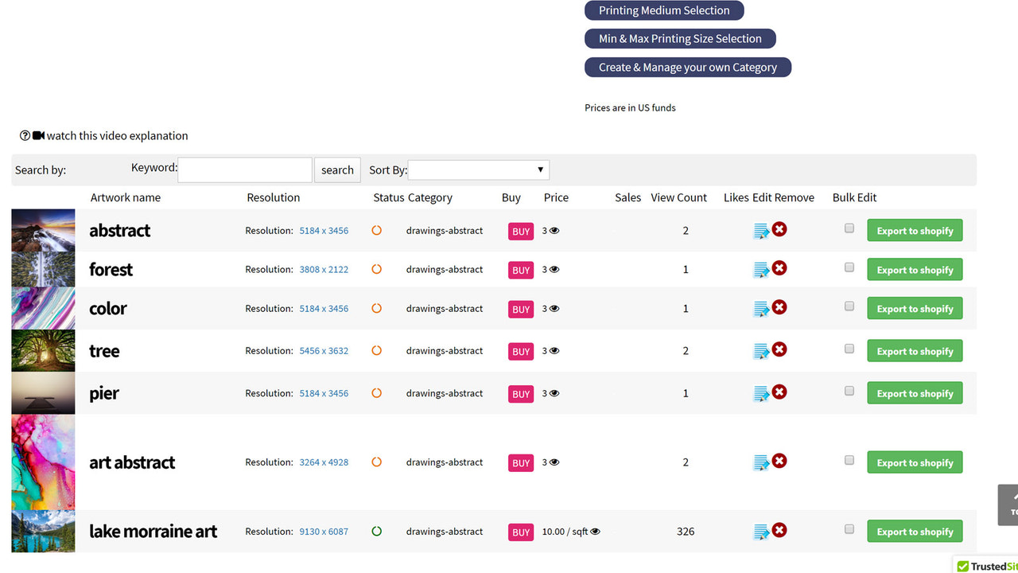
Task: Click the price eye icon for abstract
Action: coord(554,231)
